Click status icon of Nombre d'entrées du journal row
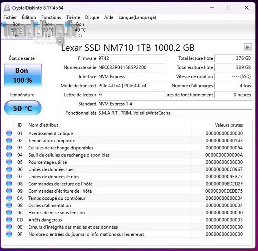 tap(9, 234)
